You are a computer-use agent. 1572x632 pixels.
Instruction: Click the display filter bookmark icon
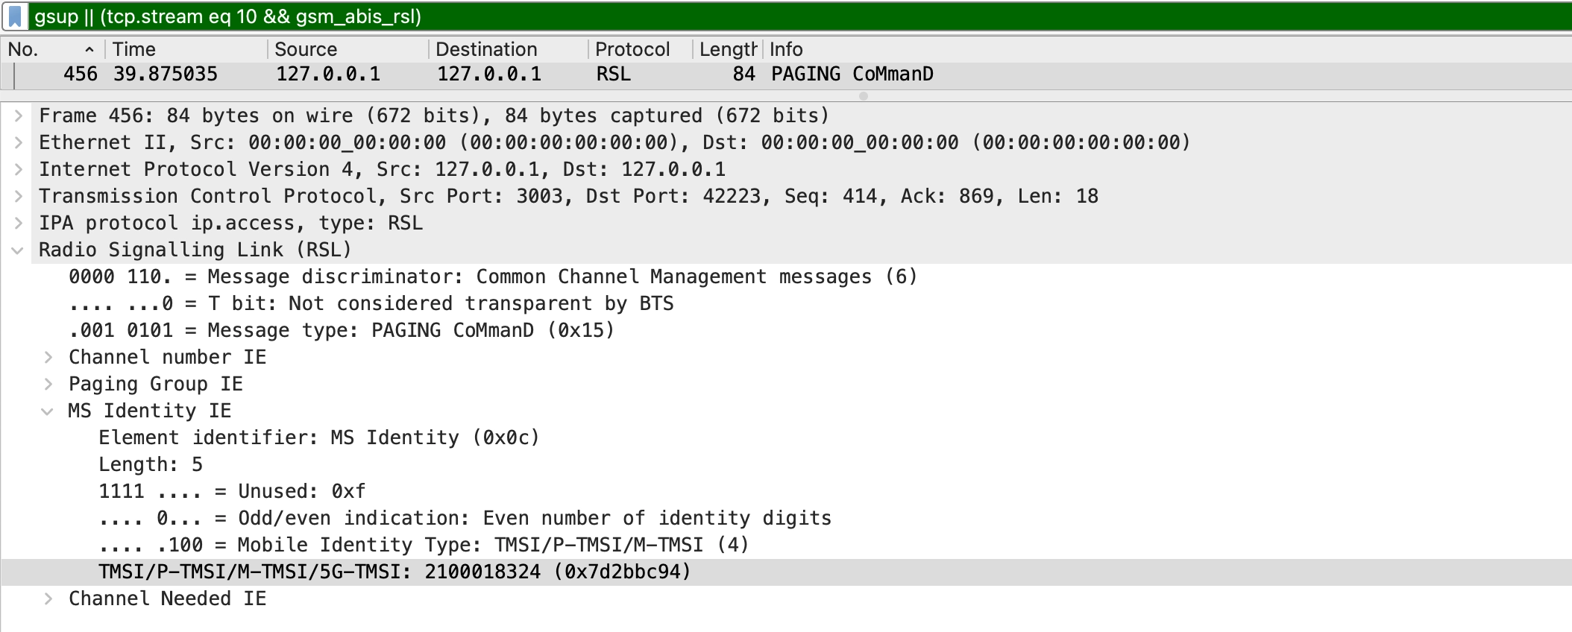pyautogui.click(x=14, y=16)
